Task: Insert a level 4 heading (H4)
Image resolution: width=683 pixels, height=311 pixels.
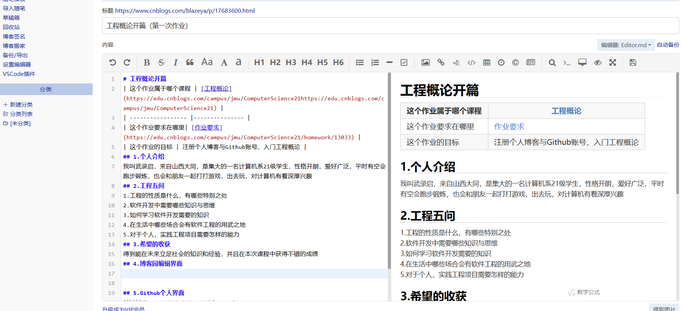Action: click(307, 62)
